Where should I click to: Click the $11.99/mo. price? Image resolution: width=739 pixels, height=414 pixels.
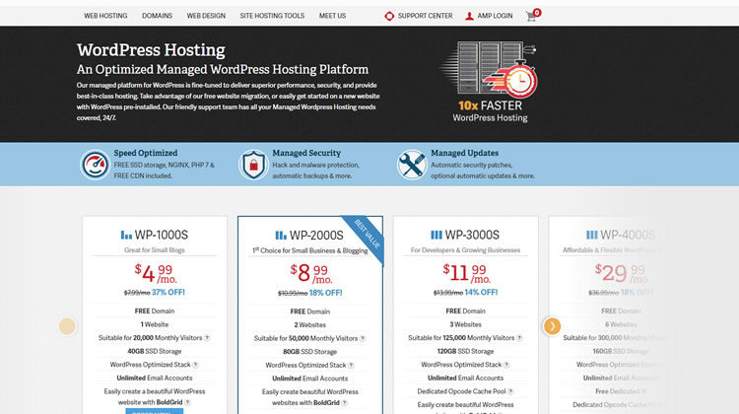[467, 273]
